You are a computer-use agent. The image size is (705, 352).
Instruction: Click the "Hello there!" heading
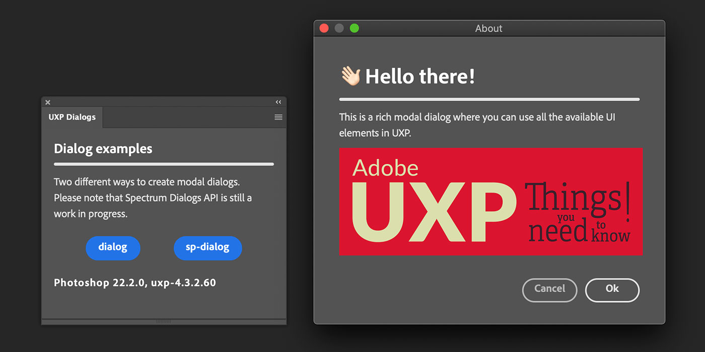[420, 76]
